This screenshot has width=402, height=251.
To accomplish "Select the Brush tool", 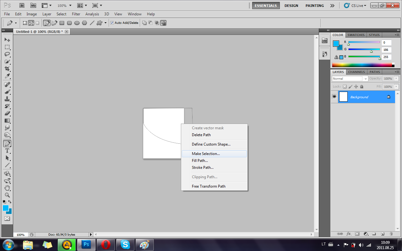I will (x=7, y=92).
